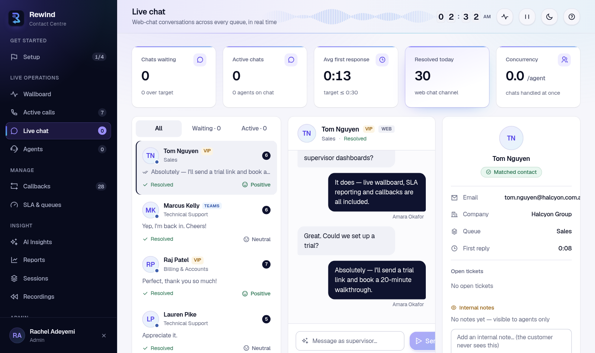Switch to the Active · 0 tab
This screenshot has width=595, height=353.
pos(254,128)
